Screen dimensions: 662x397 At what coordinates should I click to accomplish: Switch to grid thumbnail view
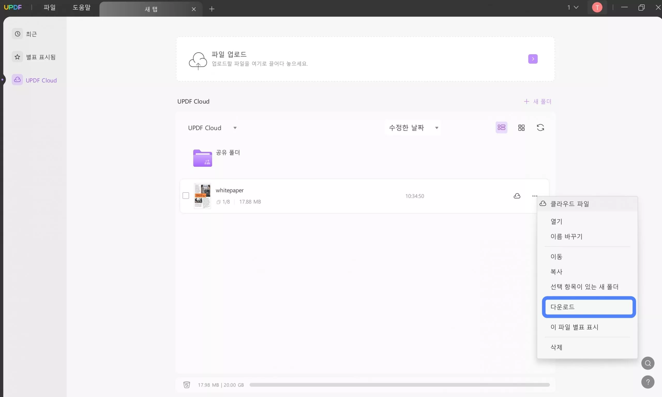pyautogui.click(x=521, y=128)
